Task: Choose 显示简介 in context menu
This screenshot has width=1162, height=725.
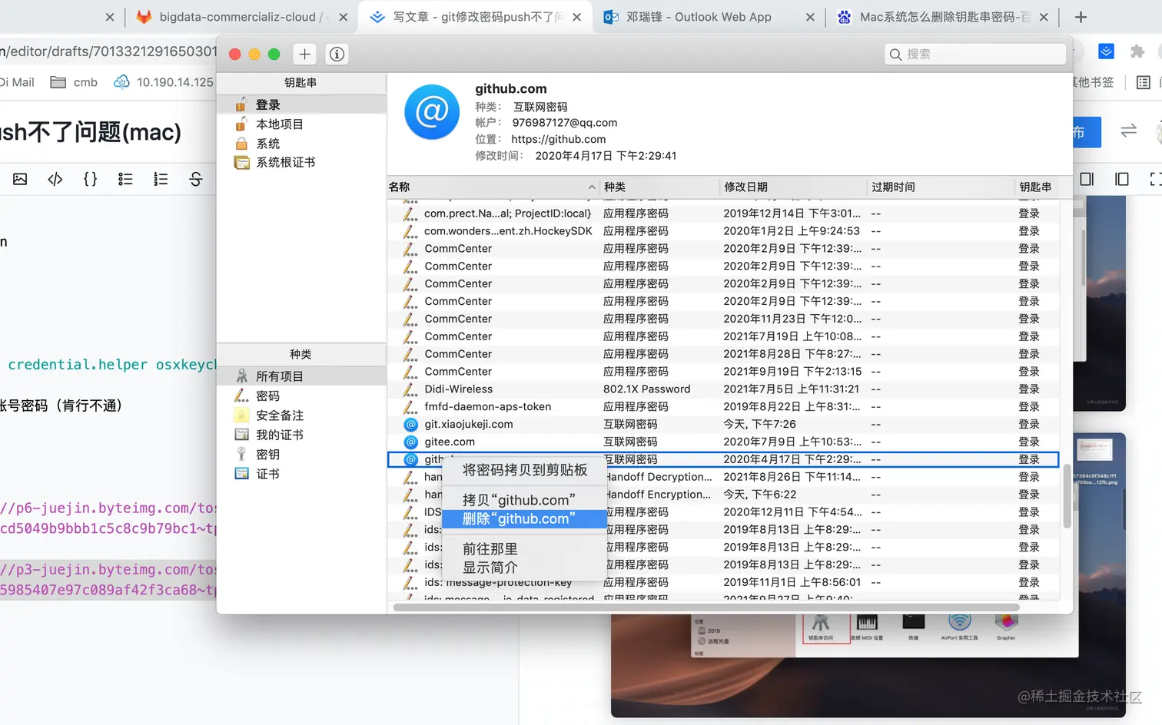Action: click(x=525, y=568)
